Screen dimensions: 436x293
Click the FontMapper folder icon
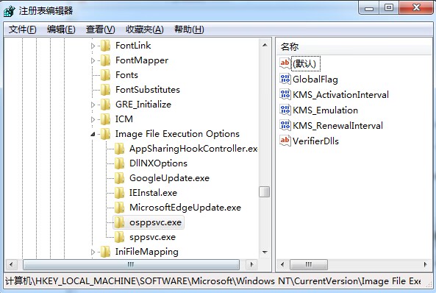click(x=105, y=60)
